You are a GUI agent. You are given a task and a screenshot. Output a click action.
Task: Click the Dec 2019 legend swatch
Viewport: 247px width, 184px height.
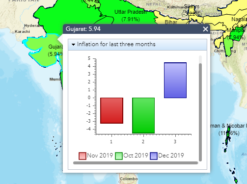(x=154, y=156)
